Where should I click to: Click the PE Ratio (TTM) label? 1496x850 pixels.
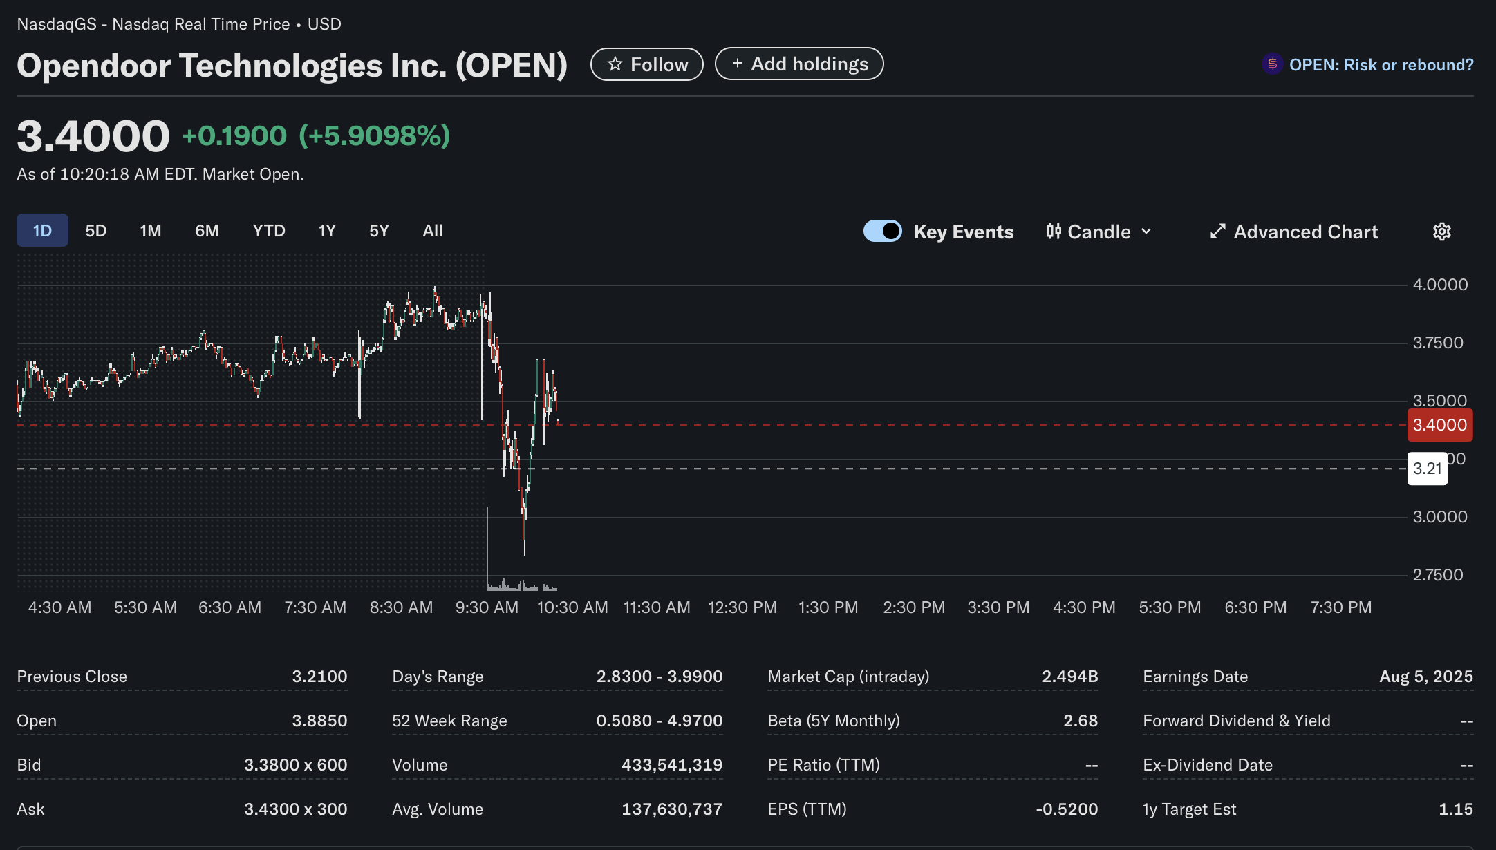coord(823,765)
